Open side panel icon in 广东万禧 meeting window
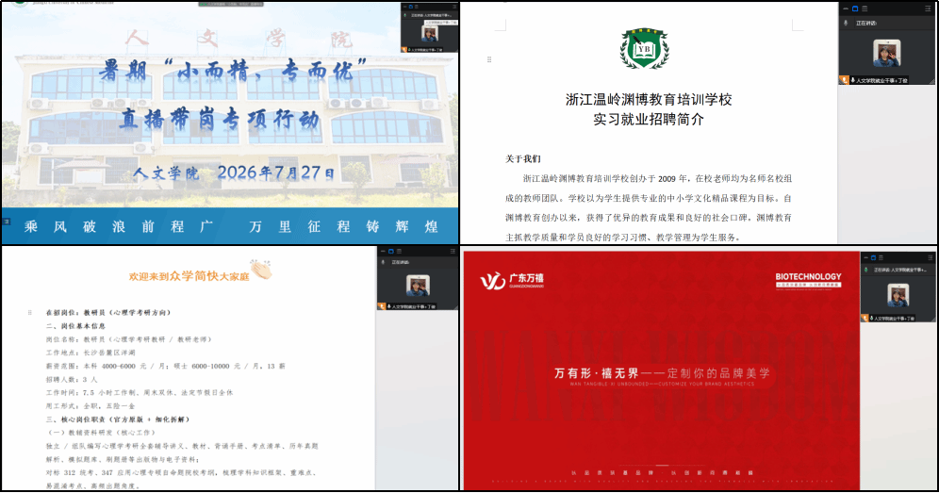The image size is (939, 493). pyautogui.click(x=930, y=257)
